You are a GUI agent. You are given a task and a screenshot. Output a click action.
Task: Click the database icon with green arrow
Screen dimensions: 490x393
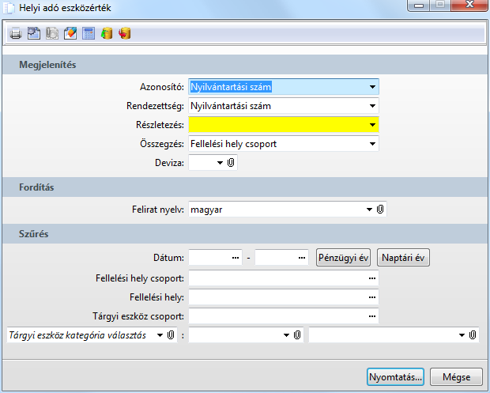pos(107,33)
